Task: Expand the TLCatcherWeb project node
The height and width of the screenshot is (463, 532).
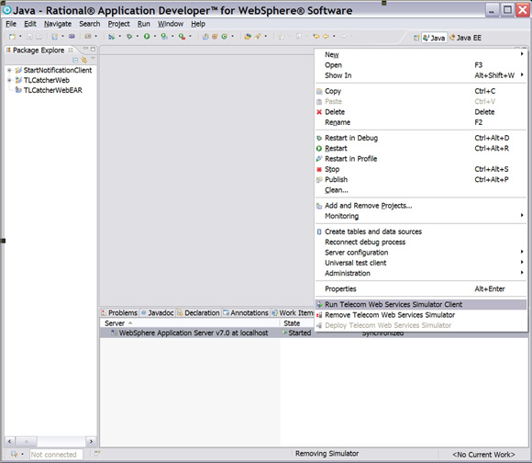Action: coord(9,81)
